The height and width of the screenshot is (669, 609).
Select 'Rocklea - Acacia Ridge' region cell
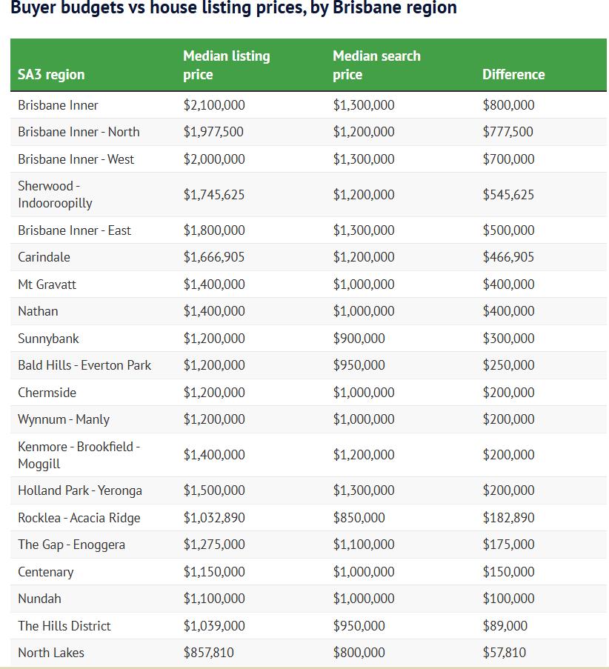pyautogui.click(x=79, y=518)
